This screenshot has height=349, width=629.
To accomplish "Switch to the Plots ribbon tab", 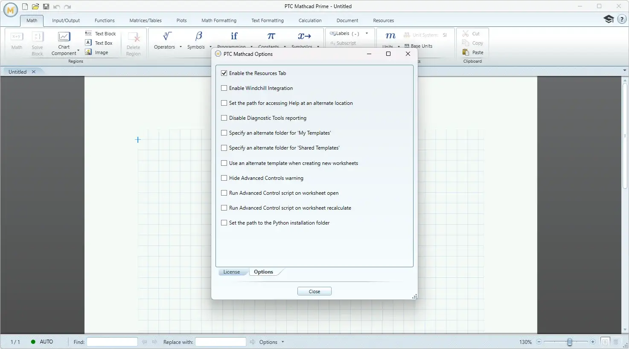I will click(181, 20).
